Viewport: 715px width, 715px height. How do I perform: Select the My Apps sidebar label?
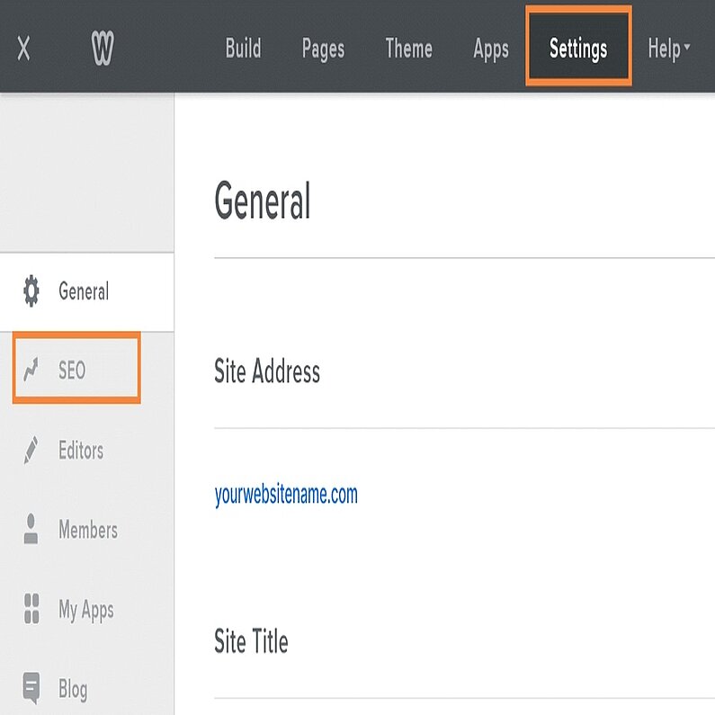86,609
